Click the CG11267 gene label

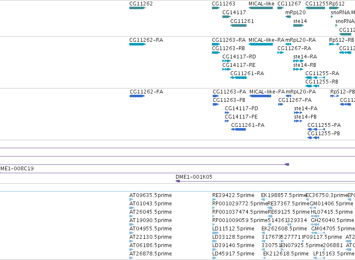tap(289, 4)
